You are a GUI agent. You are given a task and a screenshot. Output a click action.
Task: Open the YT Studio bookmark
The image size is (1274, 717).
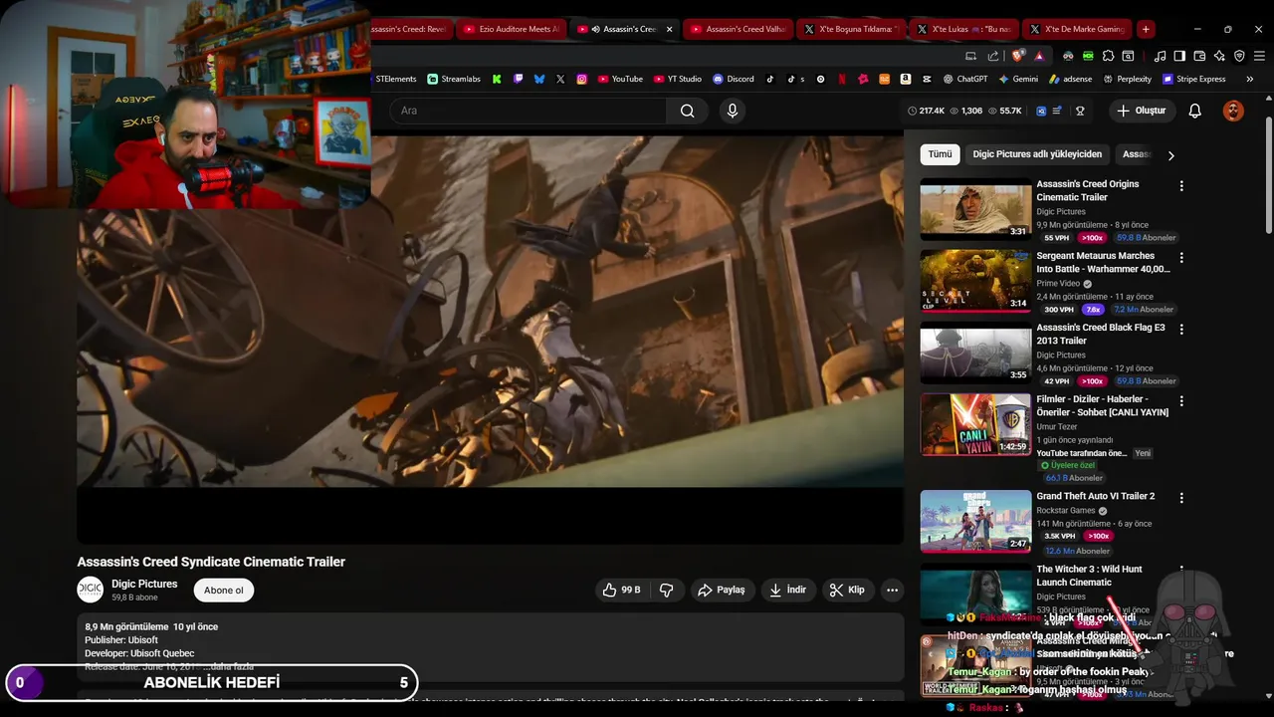[x=678, y=79]
